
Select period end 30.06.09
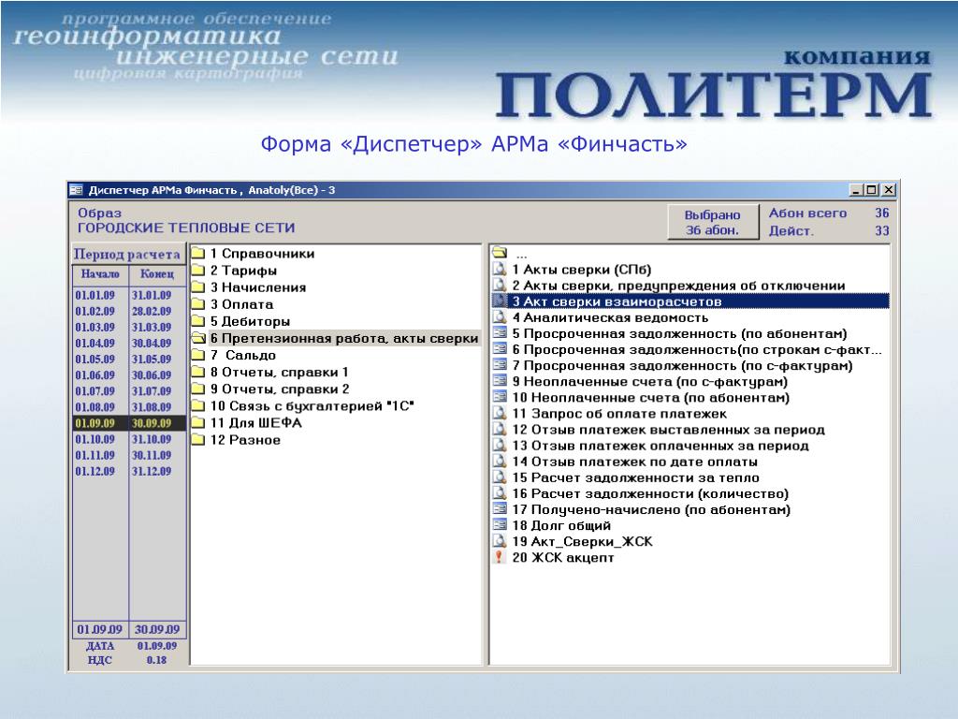point(152,374)
